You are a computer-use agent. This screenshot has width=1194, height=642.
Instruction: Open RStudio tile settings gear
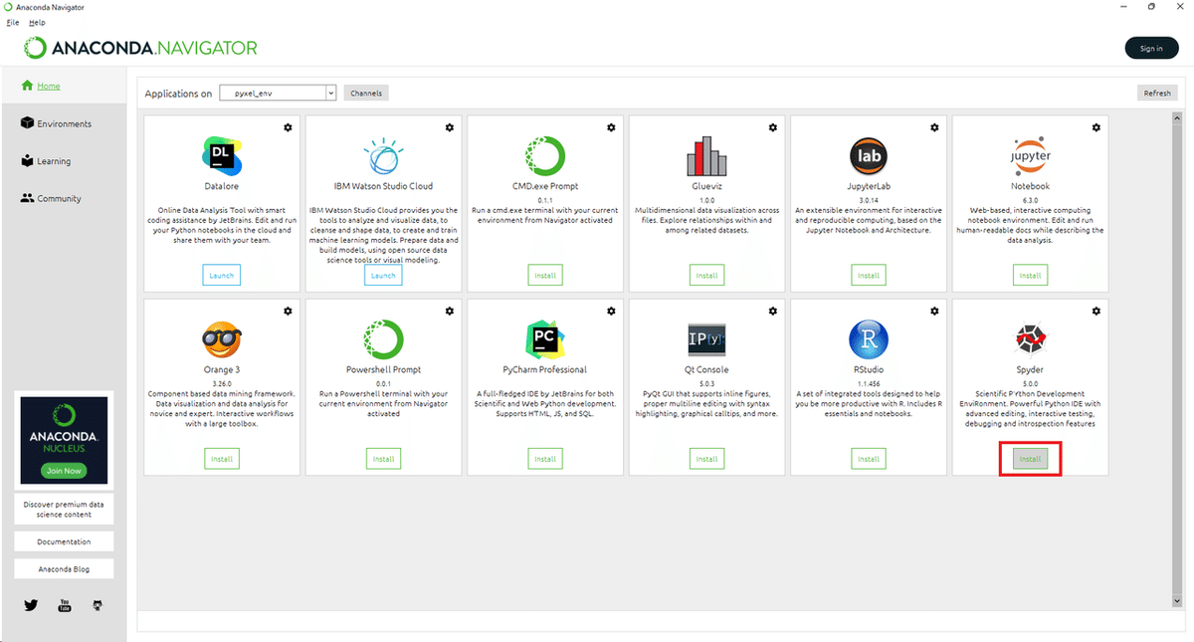(x=934, y=311)
